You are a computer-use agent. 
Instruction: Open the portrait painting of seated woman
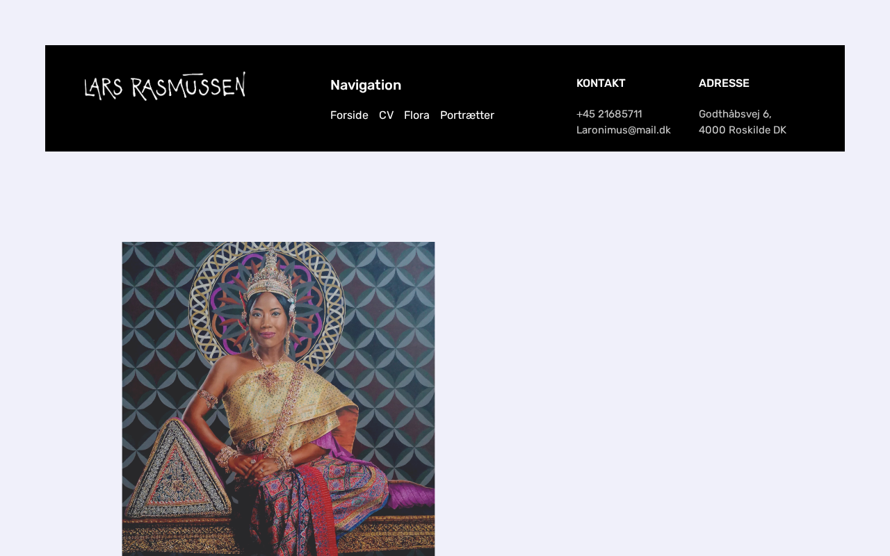(278, 399)
